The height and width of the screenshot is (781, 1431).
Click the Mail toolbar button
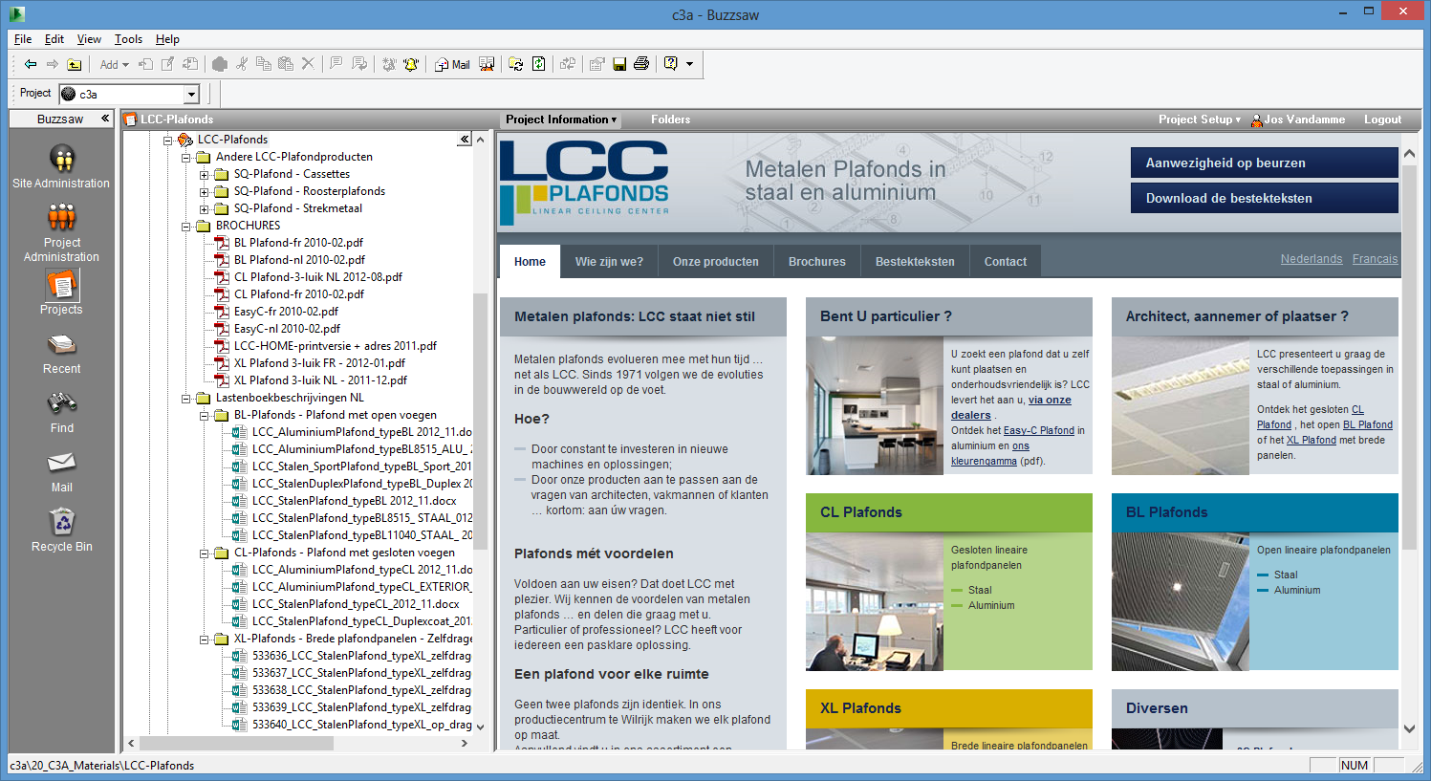coord(452,64)
